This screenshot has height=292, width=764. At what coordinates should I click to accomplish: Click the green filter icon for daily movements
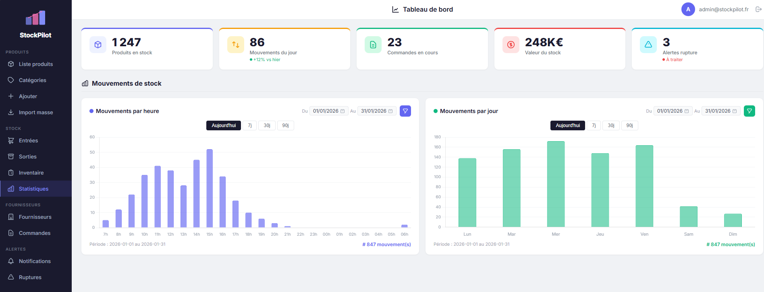click(749, 111)
